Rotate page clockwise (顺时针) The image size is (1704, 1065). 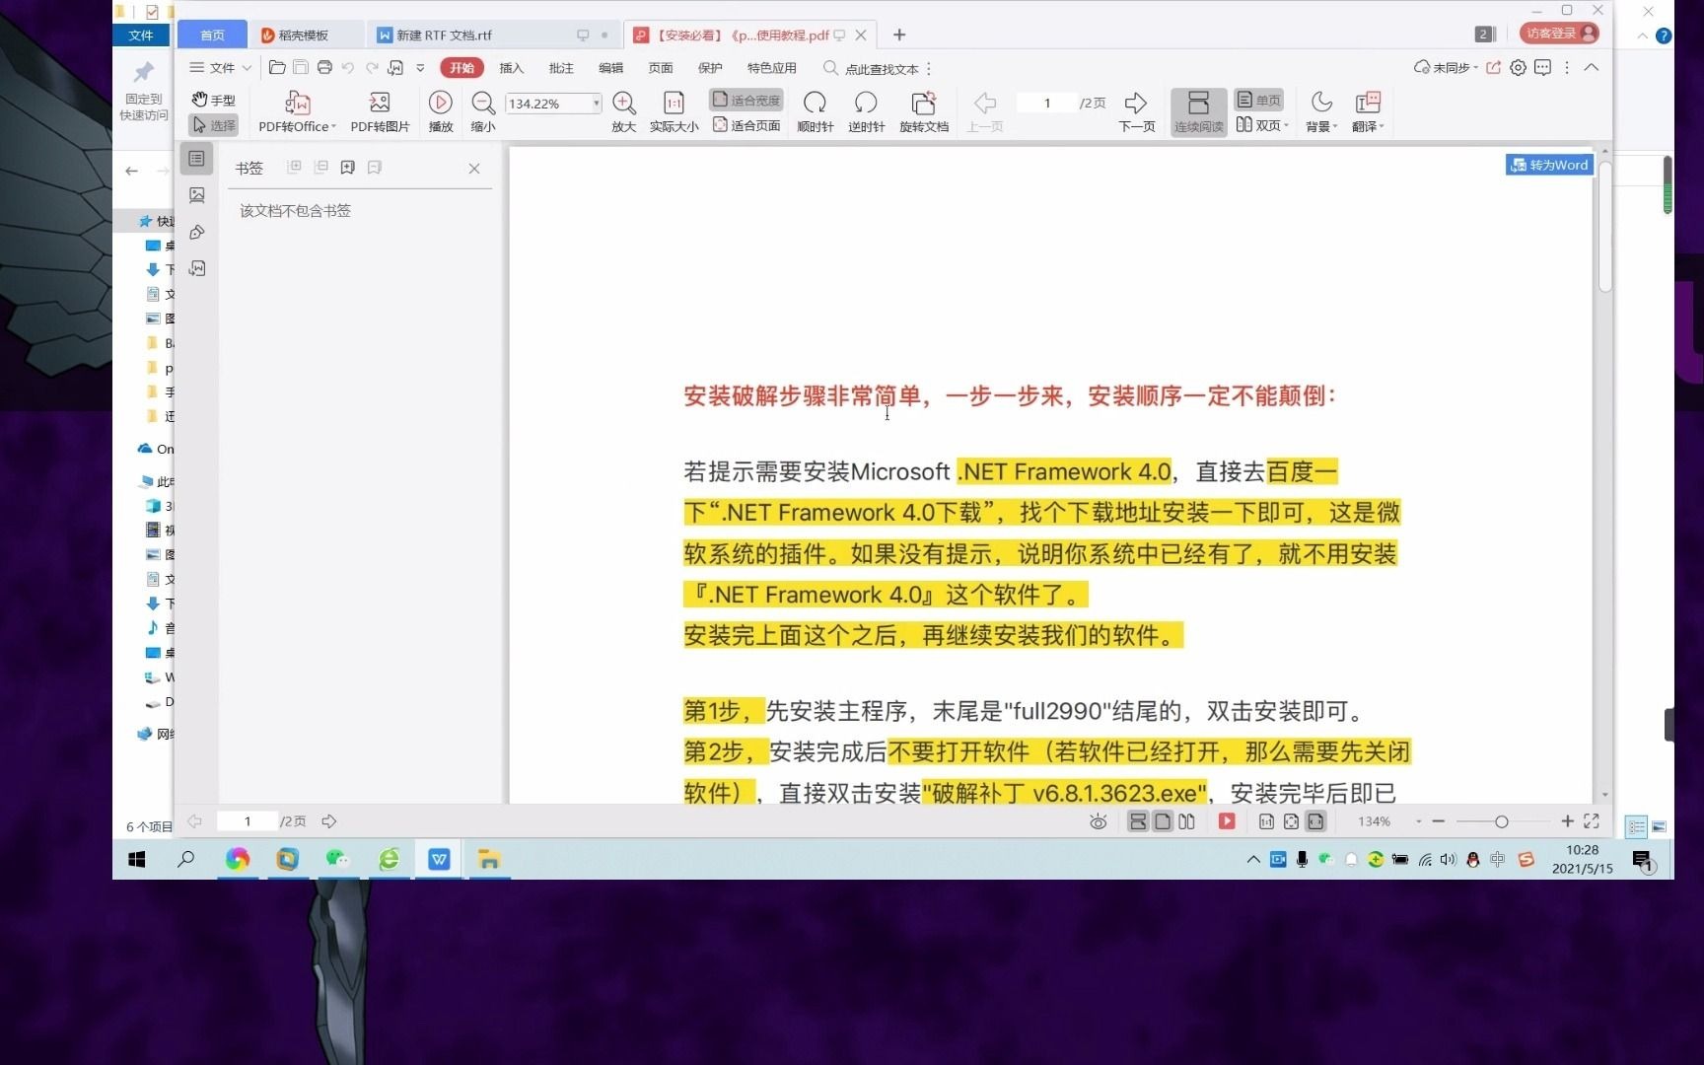[815, 111]
